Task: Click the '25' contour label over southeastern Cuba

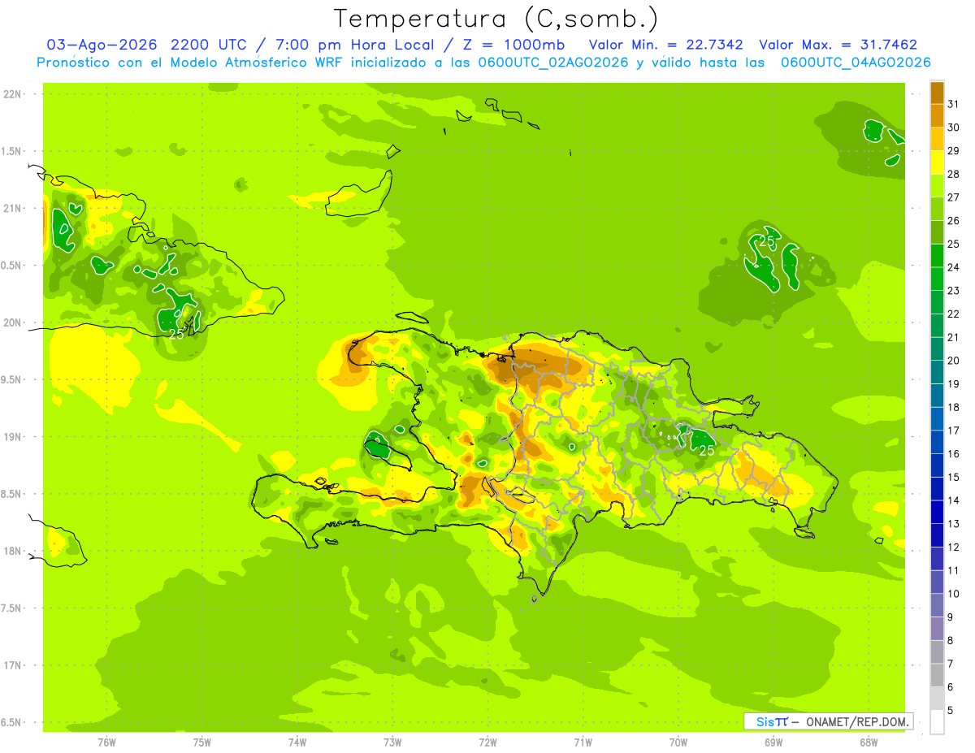Action: click(x=176, y=334)
